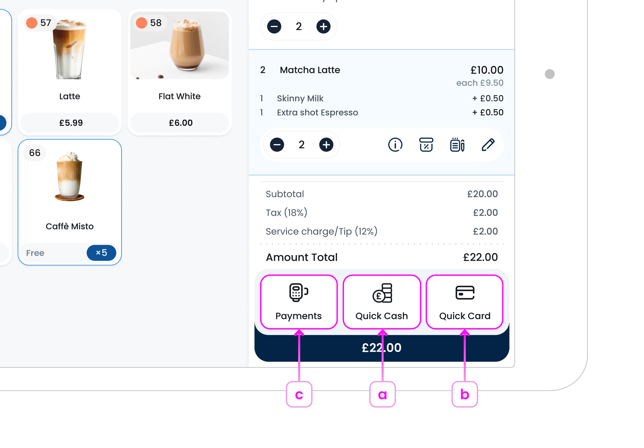Charge £22.00 using the total bar

pyautogui.click(x=382, y=348)
